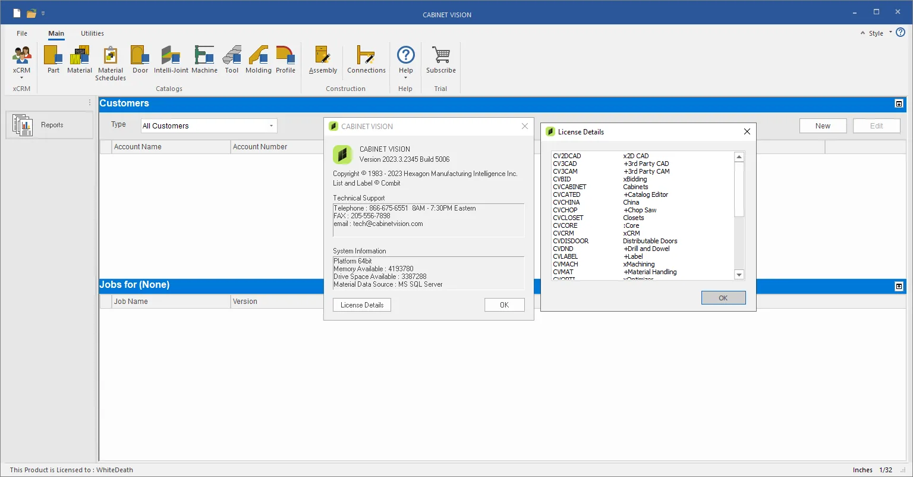The image size is (913, 477).
Task: Switch to the Main tab
Action: point(56,33)
